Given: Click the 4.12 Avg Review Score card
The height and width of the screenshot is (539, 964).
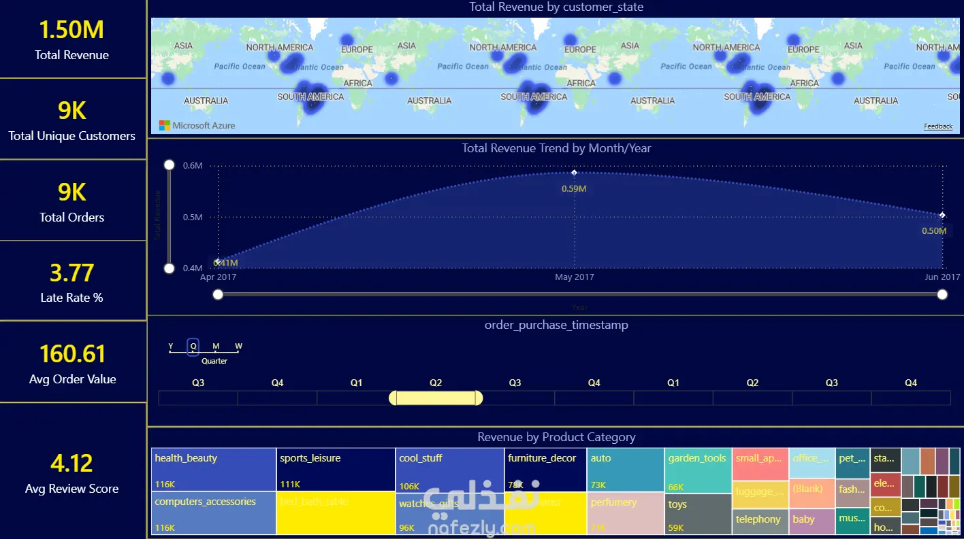Looking at the screenshot, I should coord(73,471).
